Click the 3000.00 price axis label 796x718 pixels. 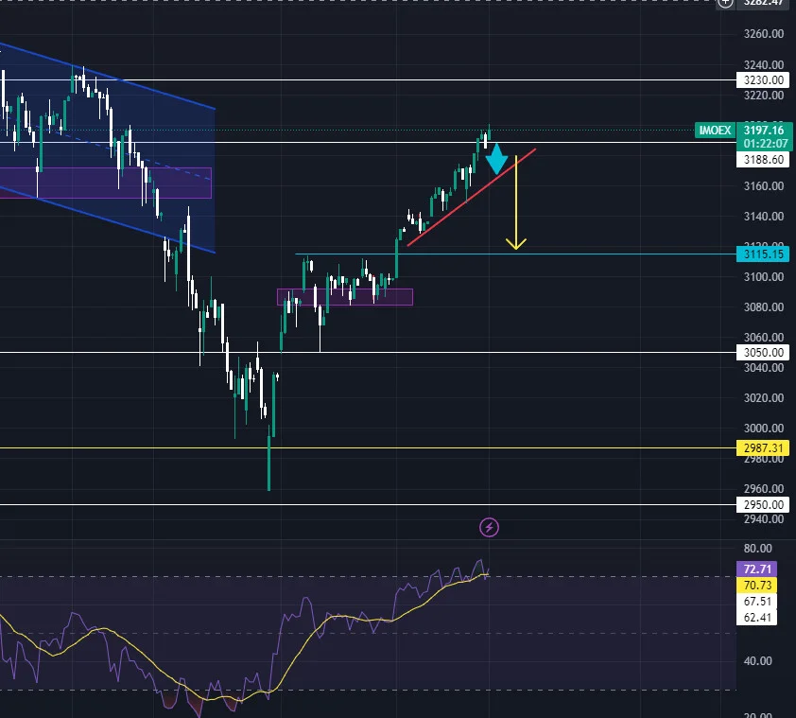tap(764, 429)
